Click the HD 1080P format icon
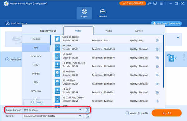187x121 pixels. pyautogui.click(x=57, y=56)
